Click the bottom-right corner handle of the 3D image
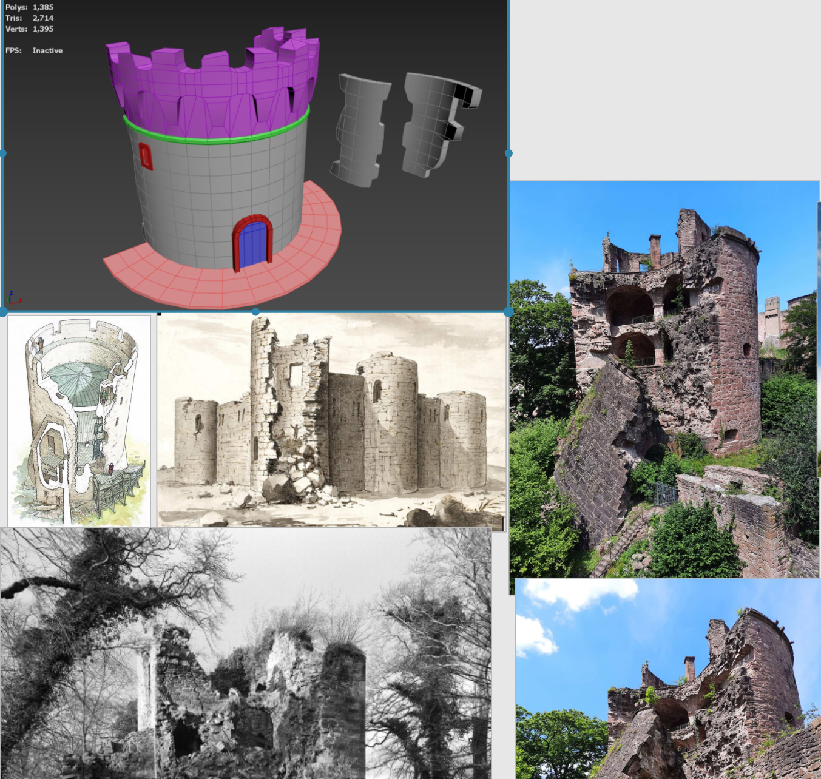Screen dimensions: 821x779 click(508, 311)
